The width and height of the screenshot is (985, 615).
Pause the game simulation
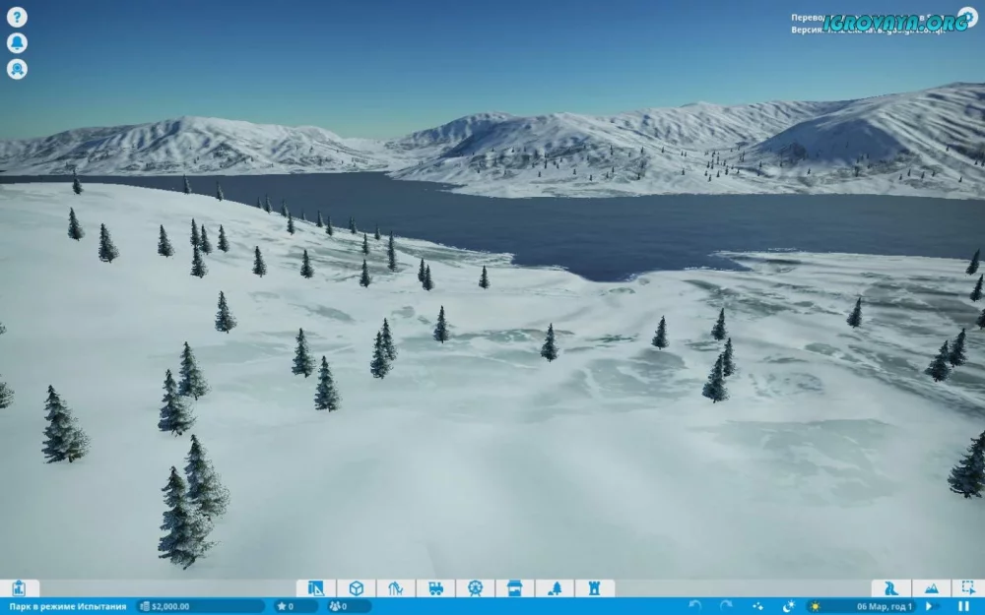coord(963,606)
